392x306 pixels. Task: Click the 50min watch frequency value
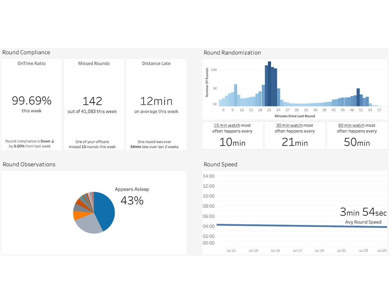(357, 142)
